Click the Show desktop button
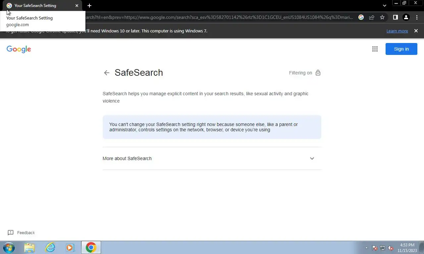424x254 pixels. (x=422, y=247)
